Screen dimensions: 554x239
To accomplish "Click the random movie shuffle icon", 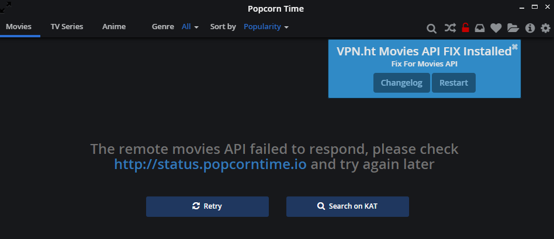I will coord(449,27).
